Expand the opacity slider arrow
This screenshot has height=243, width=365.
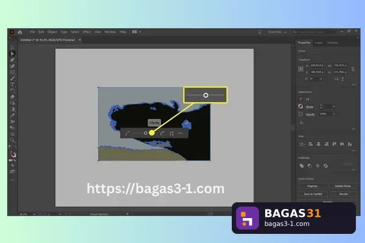point(334,114)
